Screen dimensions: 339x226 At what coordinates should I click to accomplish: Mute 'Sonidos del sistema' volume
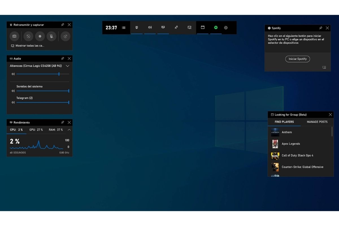click(x=13, y=91)
